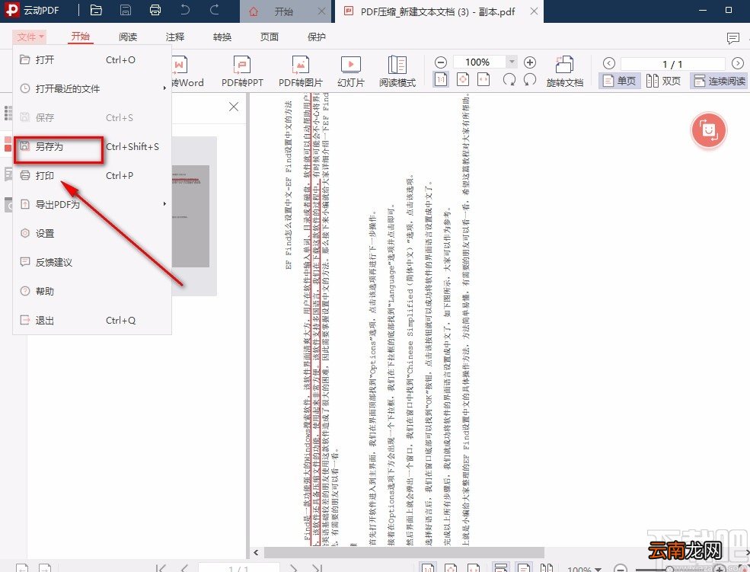Select the PDF压缩_新建文本文档 document tab
750x572 pixels.
tap(438, 11)
